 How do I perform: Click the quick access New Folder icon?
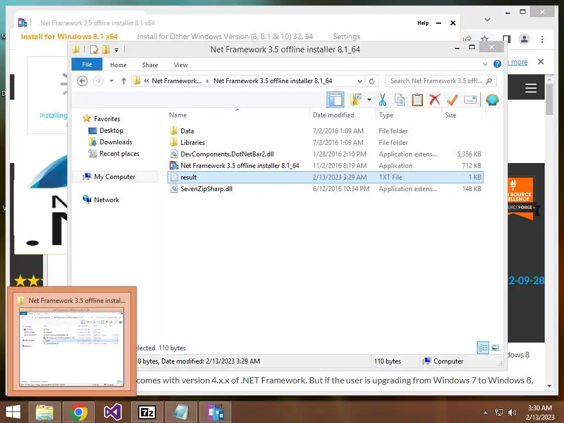tap(106, 49)
